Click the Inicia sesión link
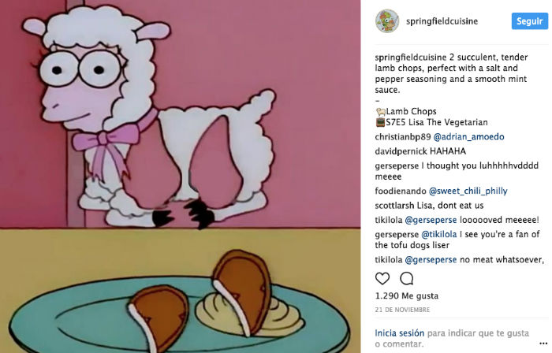The height and width of the screenshot is (353, 552). pyautogui.click(x=399, y=333)
